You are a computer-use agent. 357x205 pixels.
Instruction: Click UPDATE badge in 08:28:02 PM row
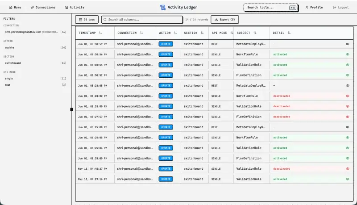[166, 96]
